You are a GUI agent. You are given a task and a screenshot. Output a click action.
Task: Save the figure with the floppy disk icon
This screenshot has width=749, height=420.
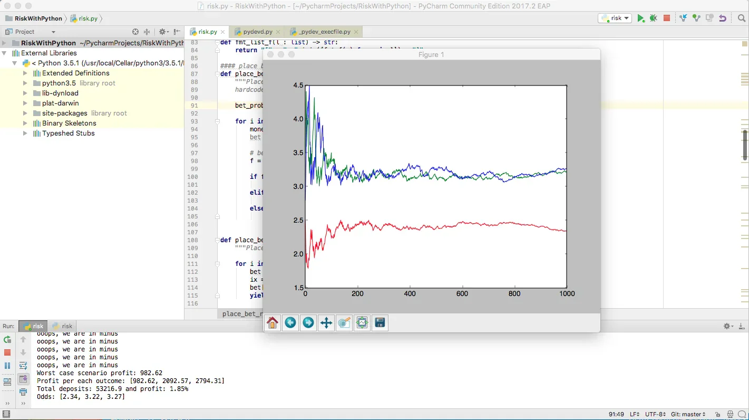tap(380, 322)
